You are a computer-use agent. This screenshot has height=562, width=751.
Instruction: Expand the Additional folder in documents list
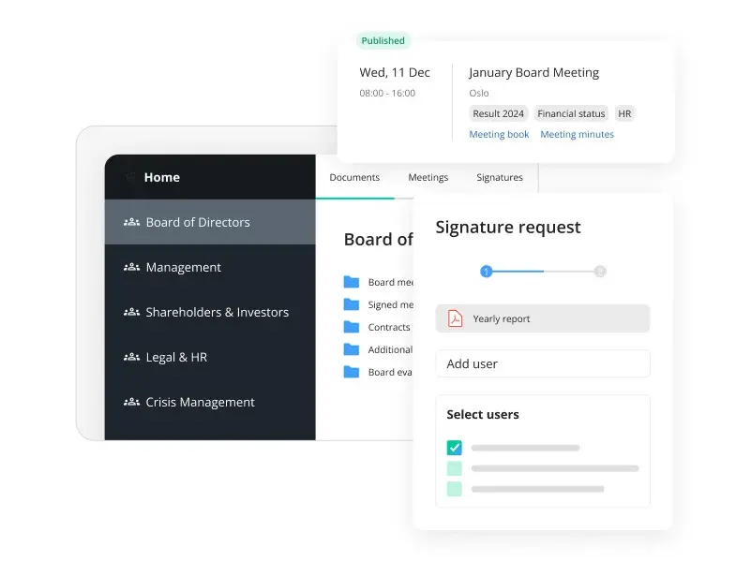click(x=352, y=349)
